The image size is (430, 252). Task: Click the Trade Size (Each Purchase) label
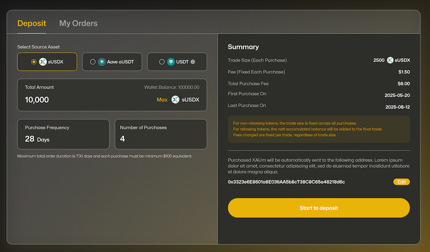(x=257, y=60)
